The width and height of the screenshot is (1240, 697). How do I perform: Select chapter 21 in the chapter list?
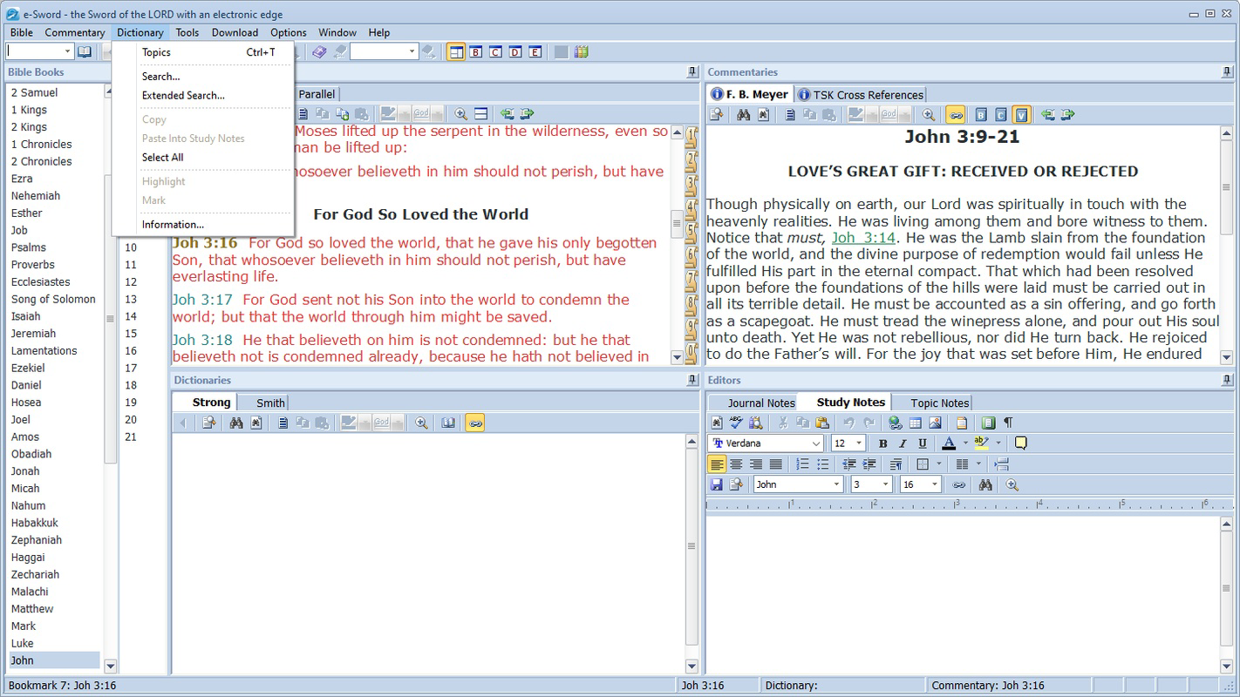(x=131, y=436)
